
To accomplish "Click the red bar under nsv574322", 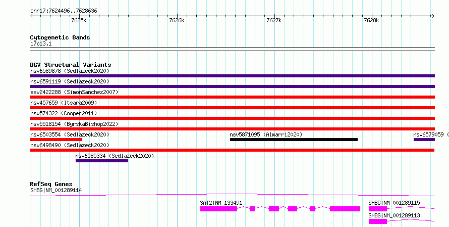I will (232, 118).
